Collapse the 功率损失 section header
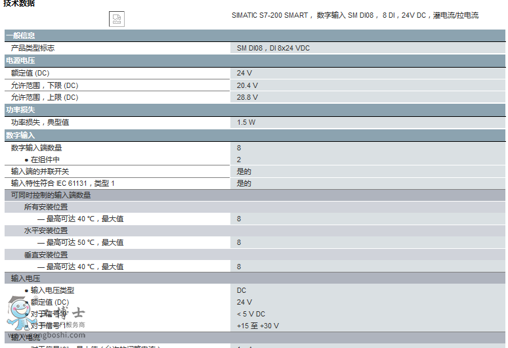 click(20, 110)
